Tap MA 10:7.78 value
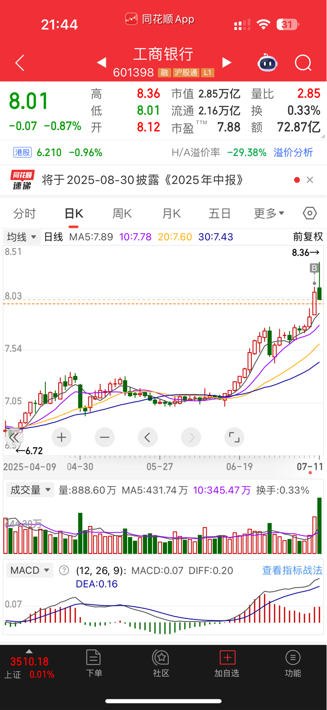 coord(135,237)
